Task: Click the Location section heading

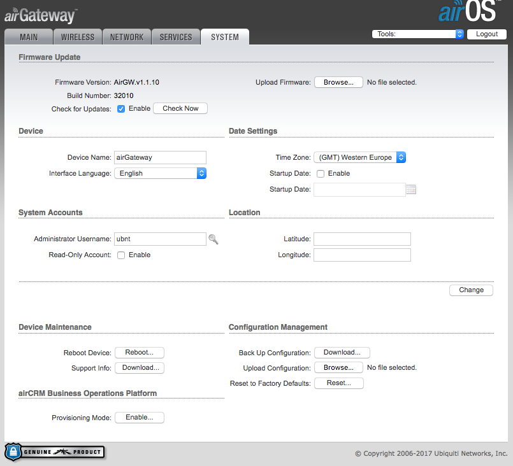Action: pyautogui.click(x=245, y=213)
